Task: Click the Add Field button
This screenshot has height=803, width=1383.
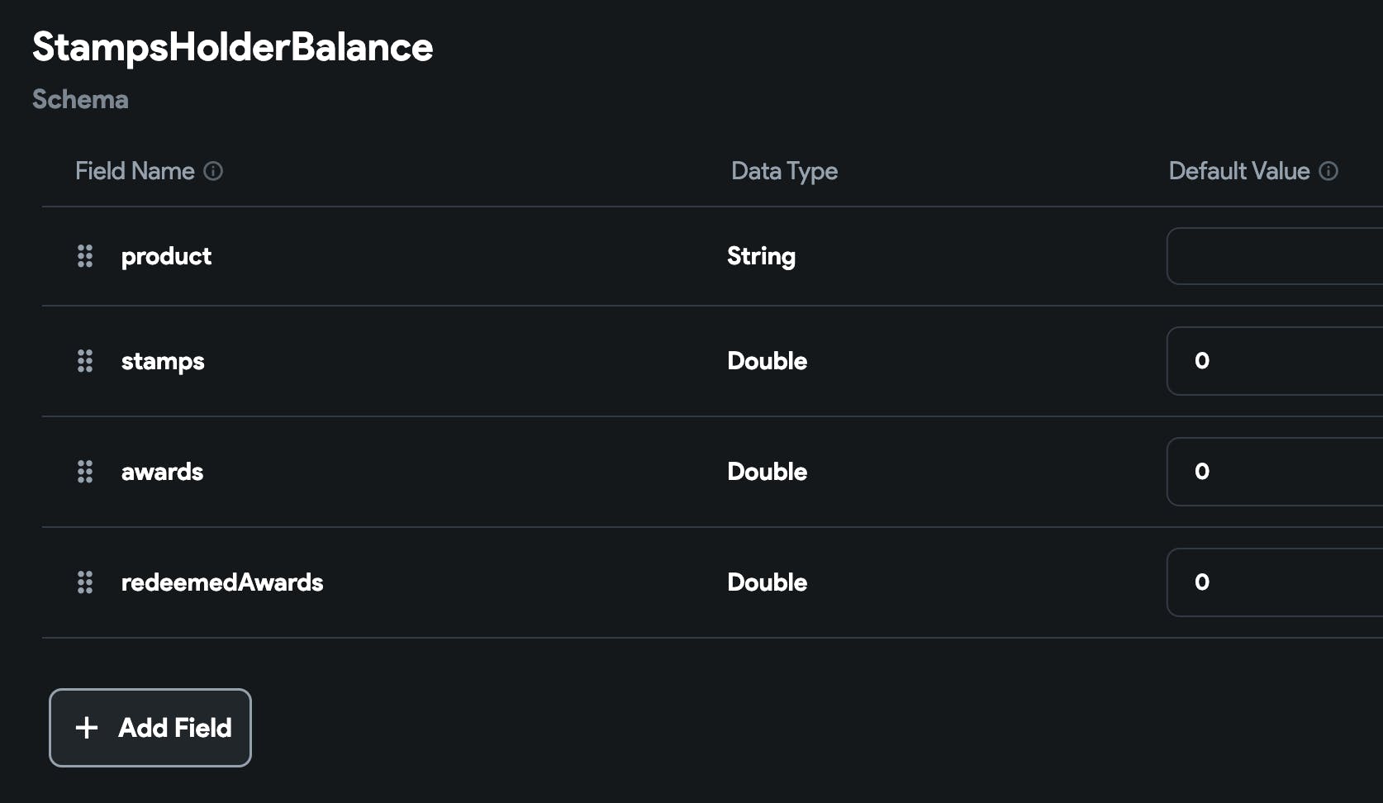Action: tap(150, 728)
